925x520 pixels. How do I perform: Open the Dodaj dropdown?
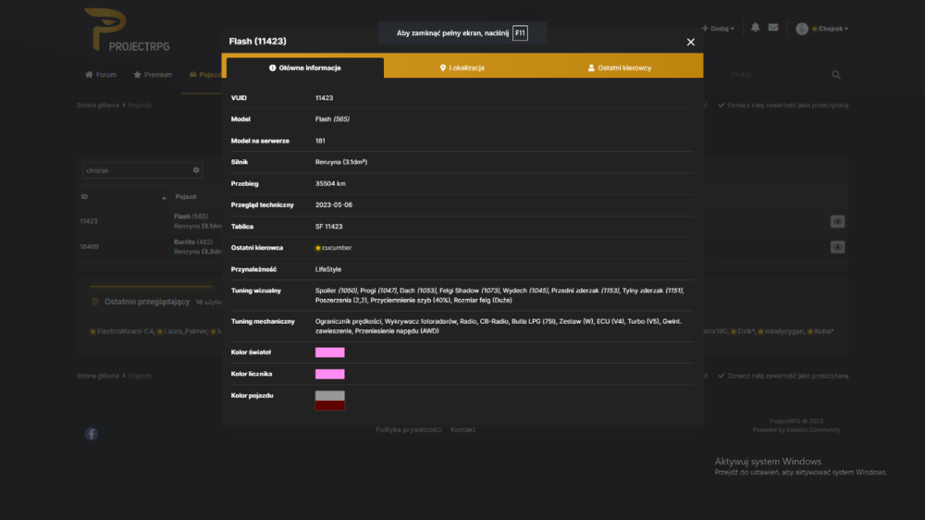click(x=718, y=29)
